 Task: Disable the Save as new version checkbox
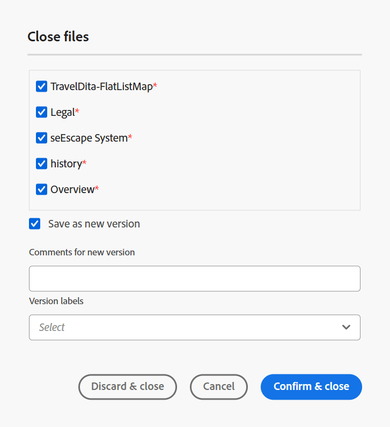35,224
